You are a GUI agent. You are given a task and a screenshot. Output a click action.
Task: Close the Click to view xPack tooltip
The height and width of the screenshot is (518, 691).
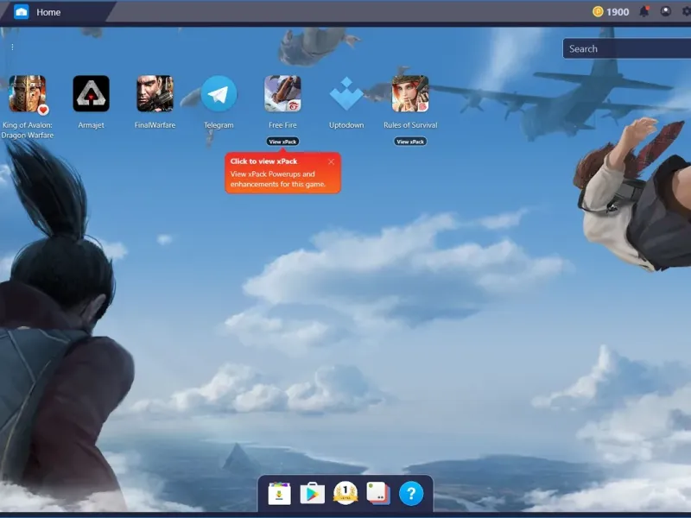(332, 161)
